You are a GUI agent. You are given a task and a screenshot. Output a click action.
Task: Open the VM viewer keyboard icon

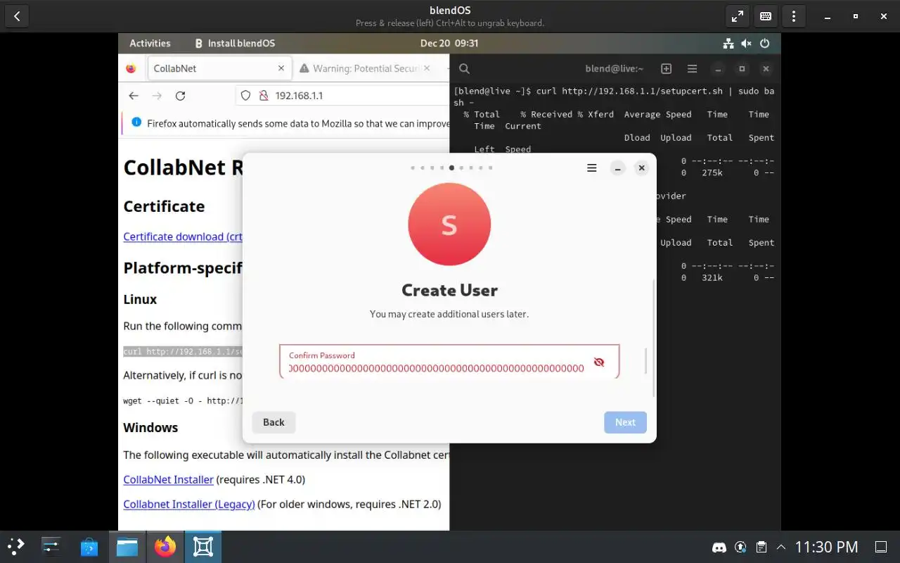click(766, 15)
